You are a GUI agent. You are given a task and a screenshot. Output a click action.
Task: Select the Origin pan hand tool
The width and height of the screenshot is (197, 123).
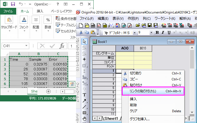(x=84, y=119)
